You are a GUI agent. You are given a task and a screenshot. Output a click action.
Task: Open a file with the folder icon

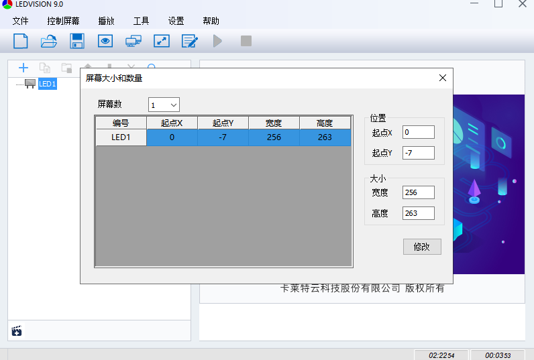[x=49, y=41]
